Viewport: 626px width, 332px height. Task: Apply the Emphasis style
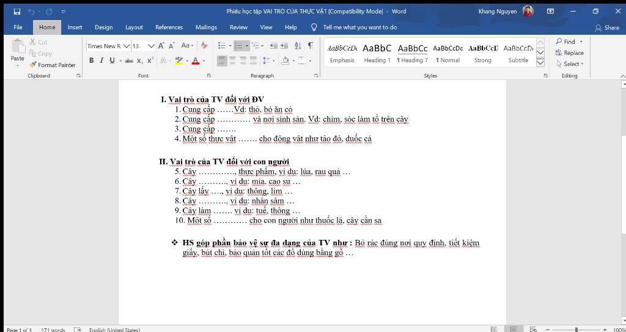coord(342,54)
